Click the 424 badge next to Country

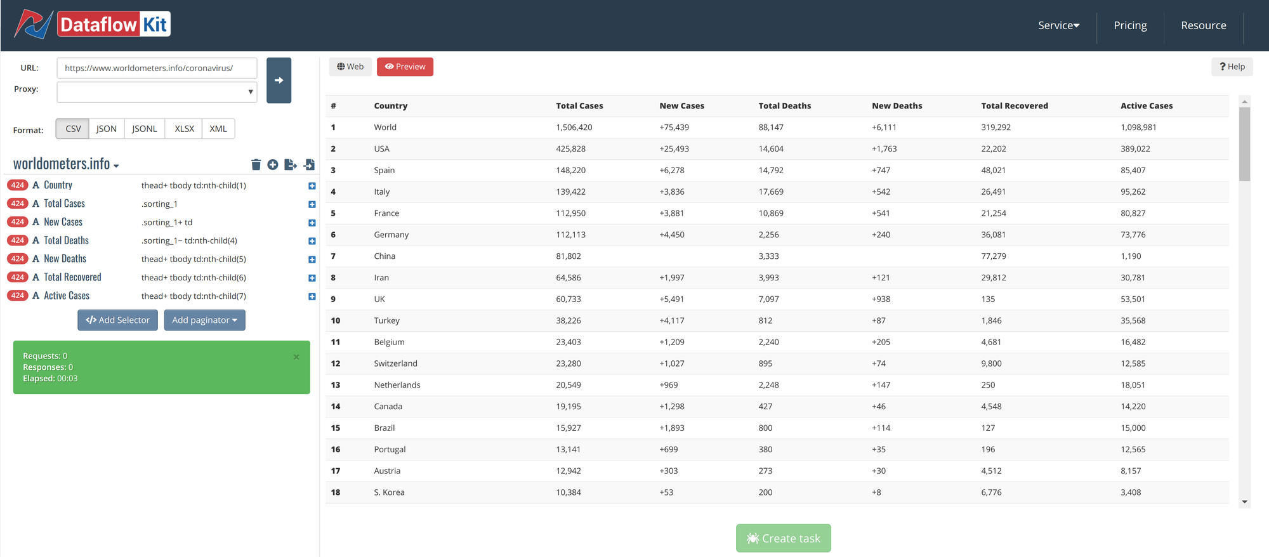(x=18, y=185)
